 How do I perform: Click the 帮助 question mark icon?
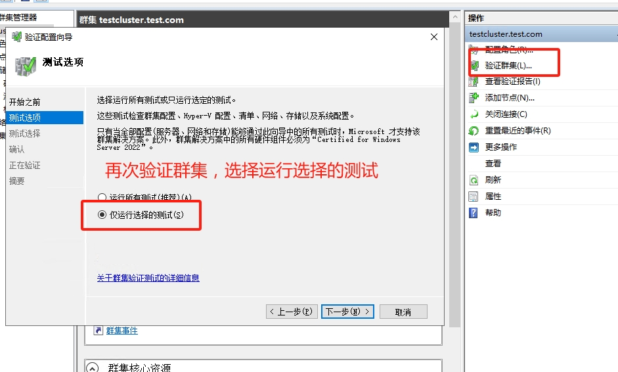tap(474, 213)
